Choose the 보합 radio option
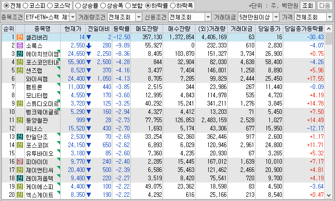This screenshot has height=201, width=335. (128, 6)
